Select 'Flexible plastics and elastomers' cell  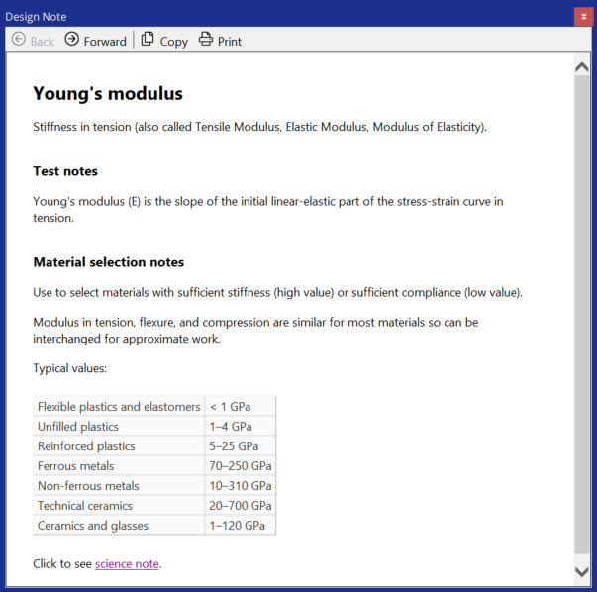(119, 406)
